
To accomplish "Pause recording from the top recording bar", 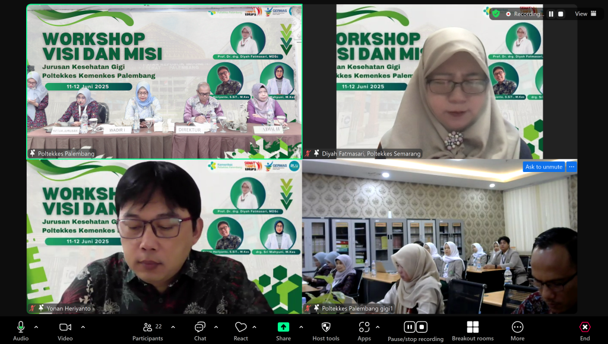I will pyautogui.click(x=551, y=14).
